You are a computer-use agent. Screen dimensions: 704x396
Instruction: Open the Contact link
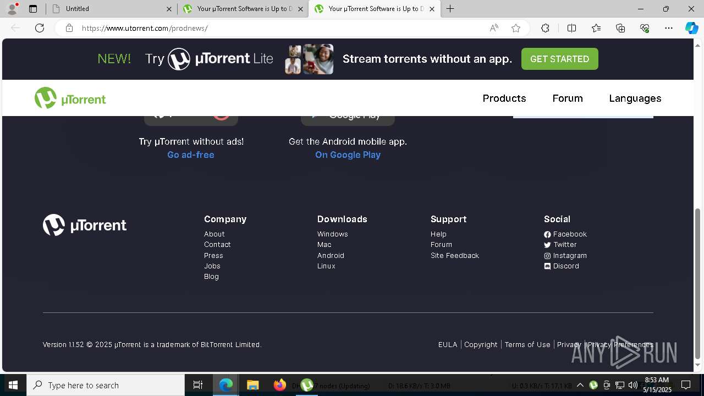(217, 245)
